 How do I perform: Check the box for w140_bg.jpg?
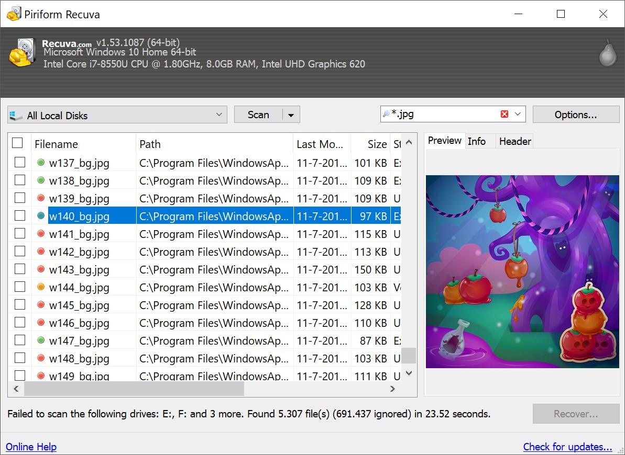pos(20,216)
